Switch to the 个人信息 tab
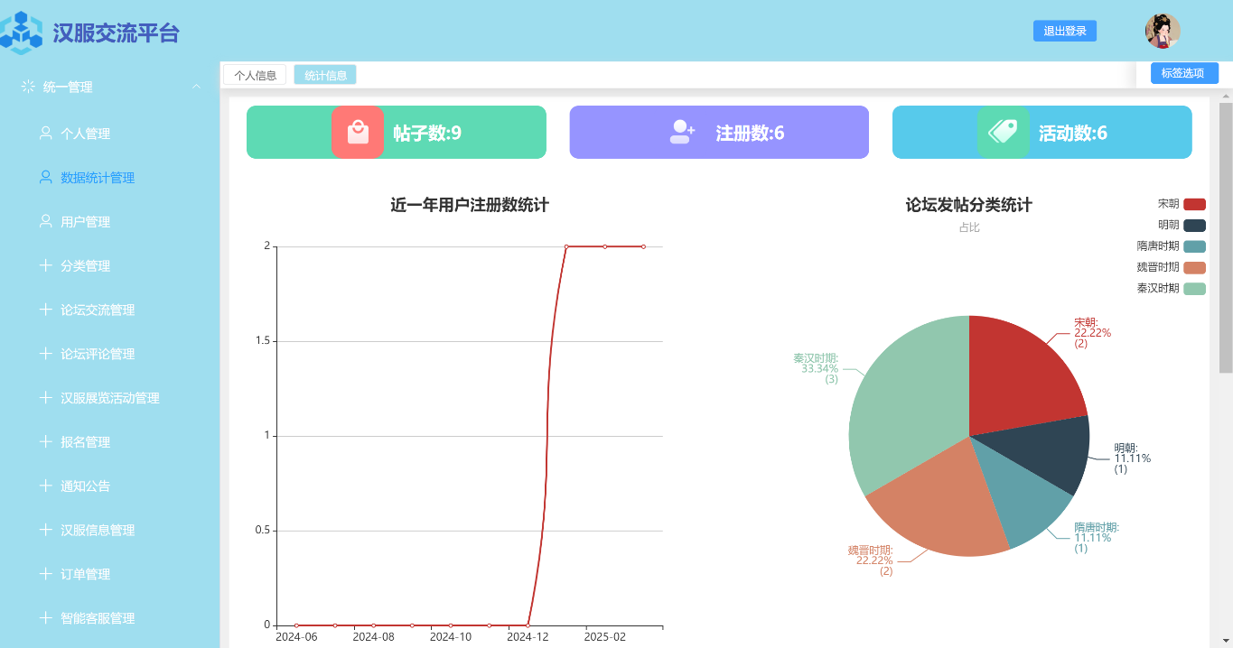Viewport: 1233px width, 648px height. point(255,75)
